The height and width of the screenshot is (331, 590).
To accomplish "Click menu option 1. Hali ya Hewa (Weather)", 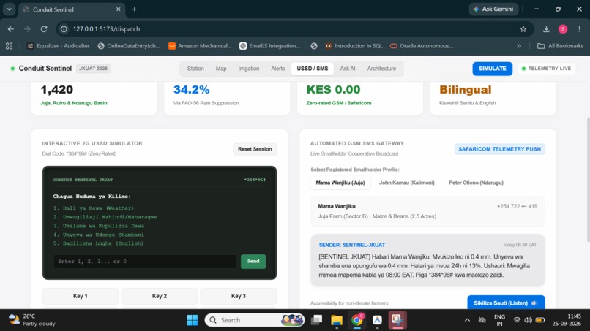I will tap(93, 208).
